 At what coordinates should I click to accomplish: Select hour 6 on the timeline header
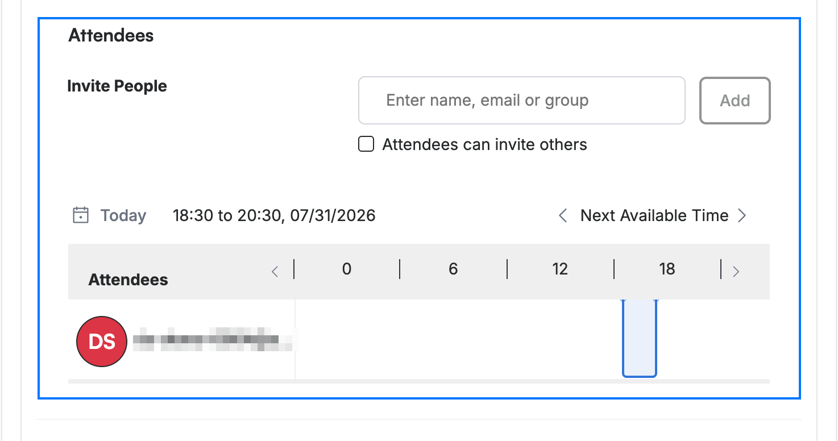click(453, 269)
